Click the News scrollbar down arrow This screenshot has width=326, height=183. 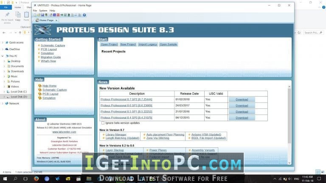point(289,163)
